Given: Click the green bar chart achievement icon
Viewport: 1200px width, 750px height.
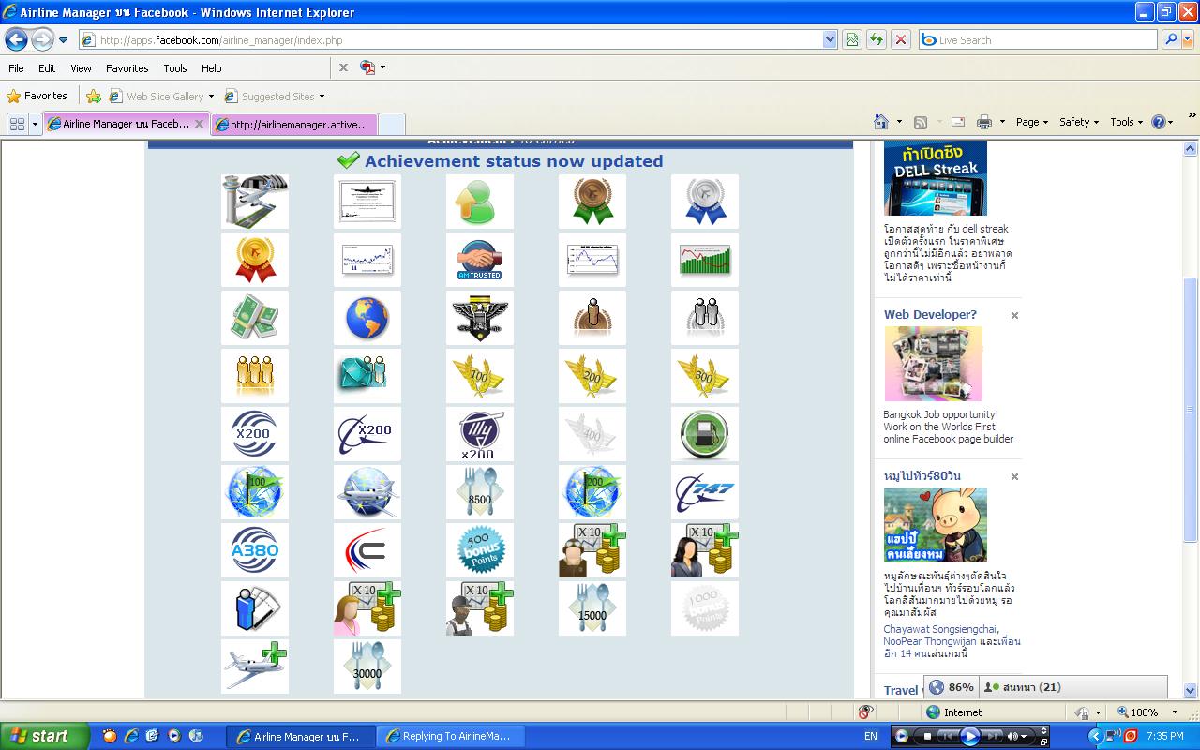Looking at the screenshot, I should tap(705, 260).
